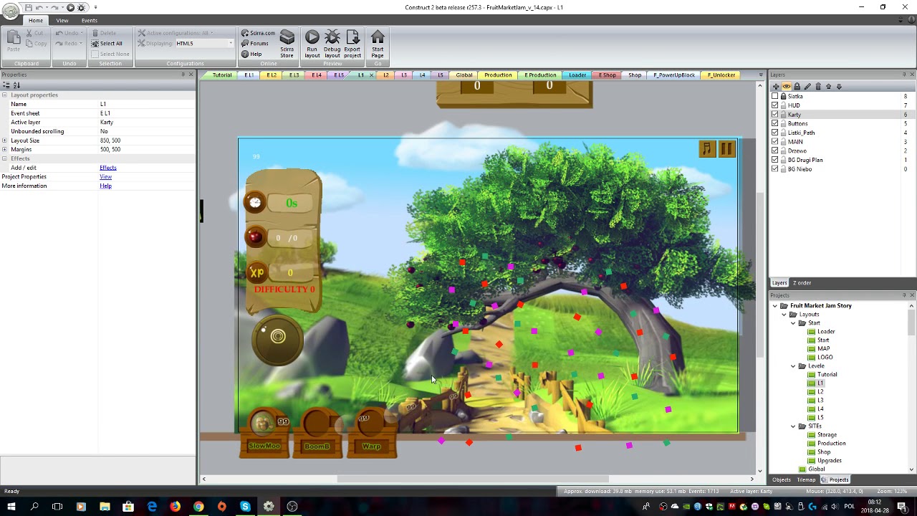This screenshot has width=917, height=516.
Task: Open Google Chrome from the taskbar
Action: (x=198, y=507)
